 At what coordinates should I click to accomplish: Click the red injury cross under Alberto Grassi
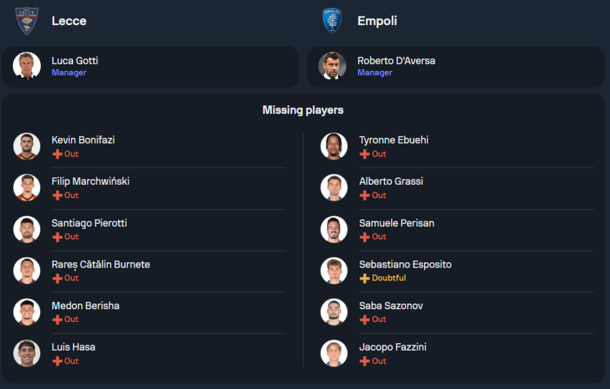pyautogui.click(x=365, y=196)
